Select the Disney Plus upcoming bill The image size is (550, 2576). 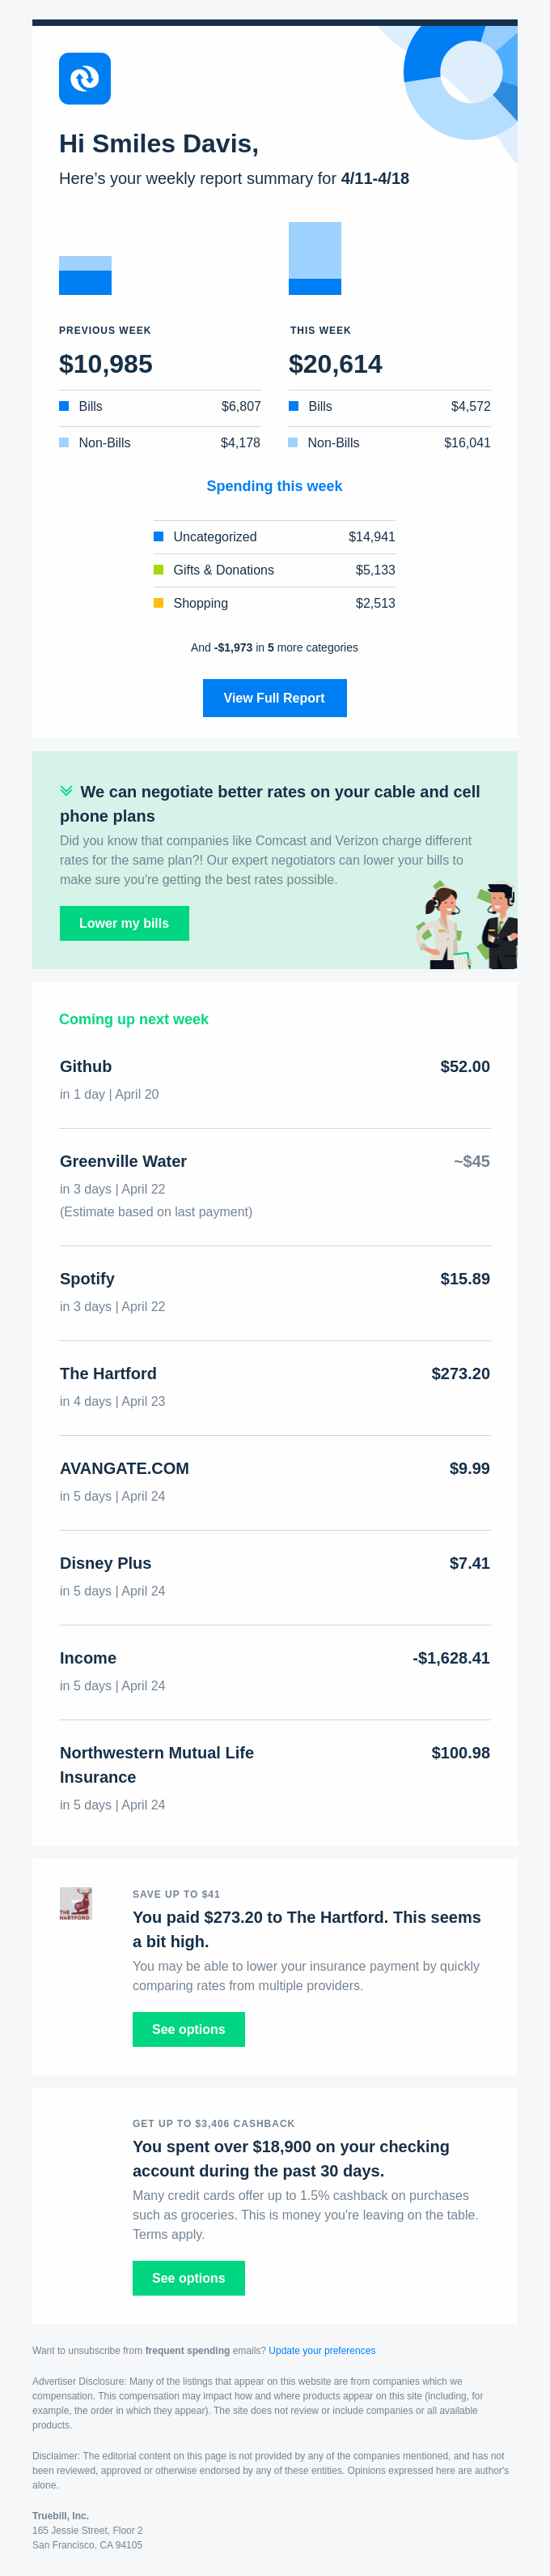click(x=274, y=1577)
